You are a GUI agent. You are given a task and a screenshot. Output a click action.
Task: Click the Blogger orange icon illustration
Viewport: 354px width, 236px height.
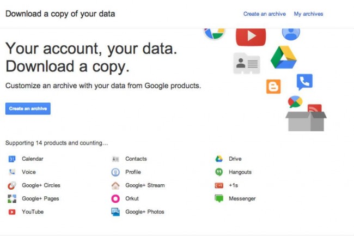[273, 86]
